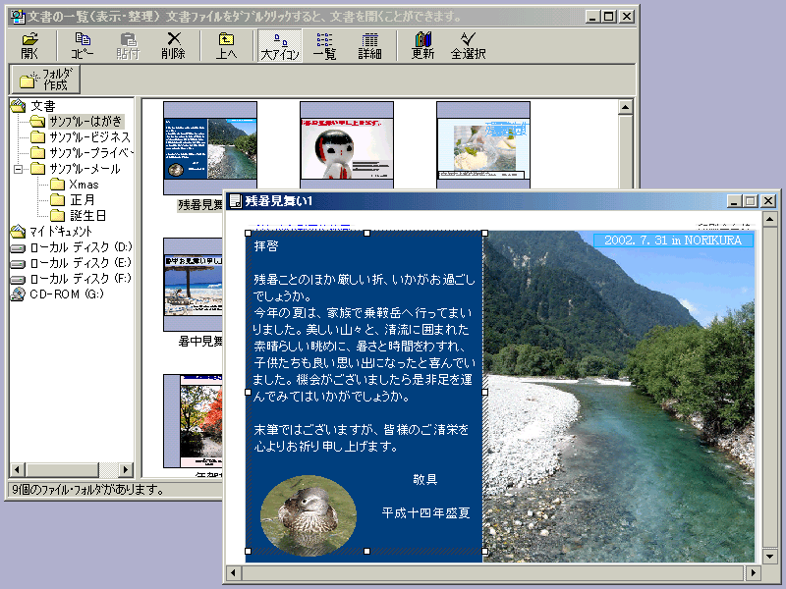Click the 削除 (Delete) toolbar icon

[174, 45]
